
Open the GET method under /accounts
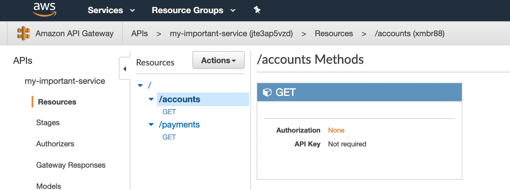tap(169, 112)
